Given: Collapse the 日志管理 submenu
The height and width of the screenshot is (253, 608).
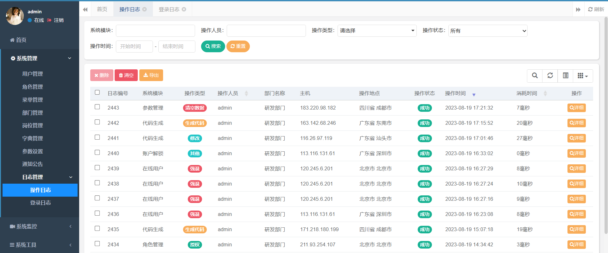Looking at the screenshot, I should coord(40,177).
